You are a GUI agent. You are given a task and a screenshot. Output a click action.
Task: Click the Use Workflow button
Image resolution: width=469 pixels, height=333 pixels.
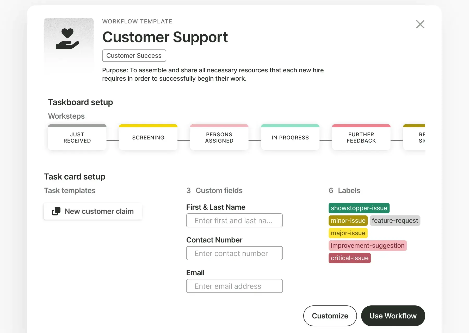(393, 316)
